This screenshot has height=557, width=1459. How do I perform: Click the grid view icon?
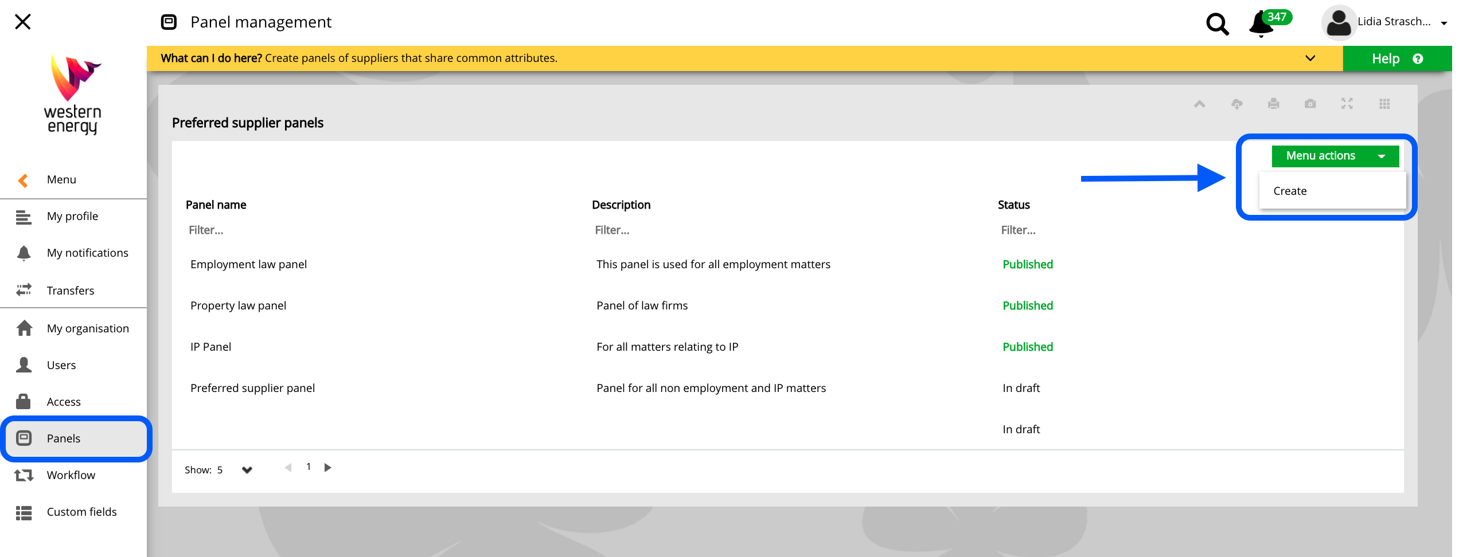1384,104
